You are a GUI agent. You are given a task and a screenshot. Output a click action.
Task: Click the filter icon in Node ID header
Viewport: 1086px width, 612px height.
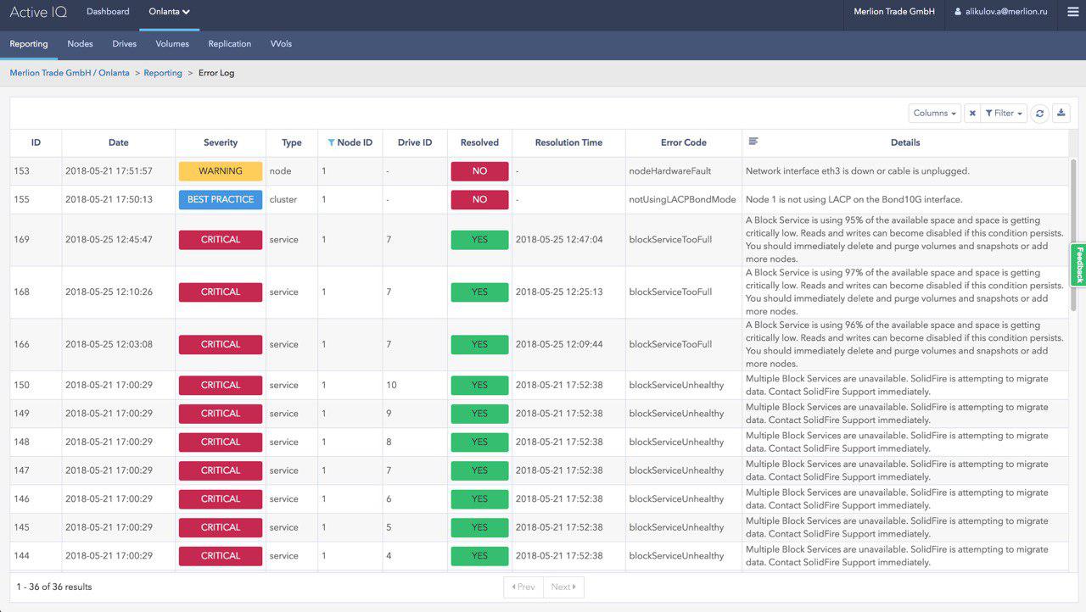(331, 142)
